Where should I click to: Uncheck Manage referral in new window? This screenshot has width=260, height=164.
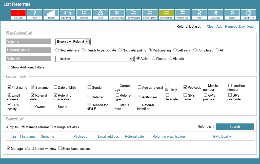[x=8, y=148]
